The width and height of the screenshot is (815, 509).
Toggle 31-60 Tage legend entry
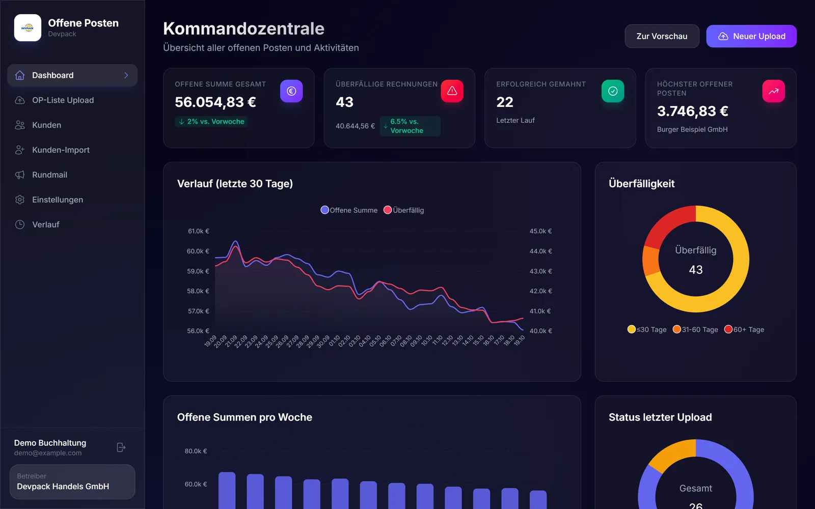click(695, 329)
